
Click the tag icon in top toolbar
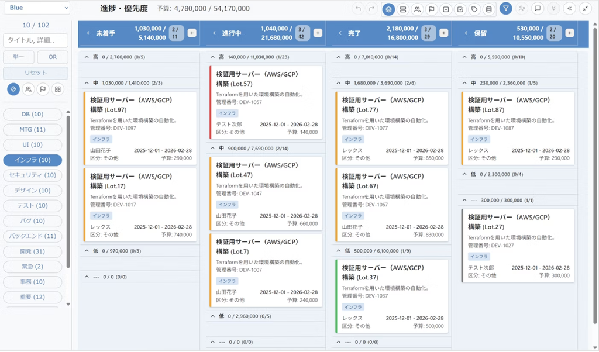[x=474, y=9]
